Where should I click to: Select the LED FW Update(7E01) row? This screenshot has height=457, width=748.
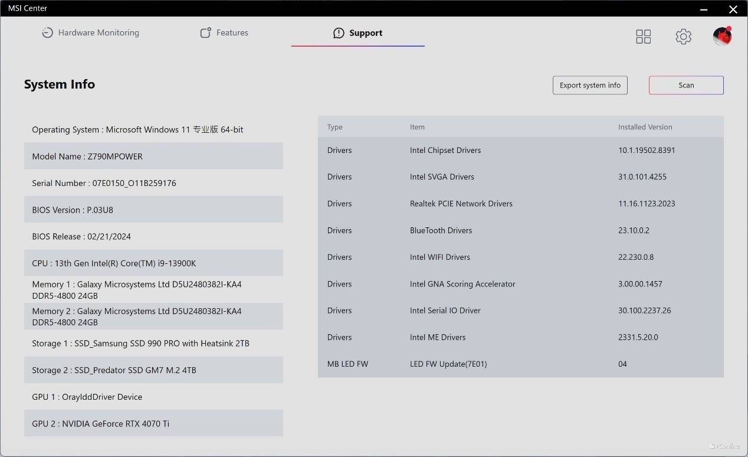pos(520,364)
